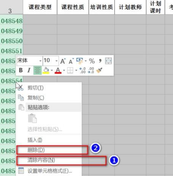Click the increase font size icon

pos(63,61)
